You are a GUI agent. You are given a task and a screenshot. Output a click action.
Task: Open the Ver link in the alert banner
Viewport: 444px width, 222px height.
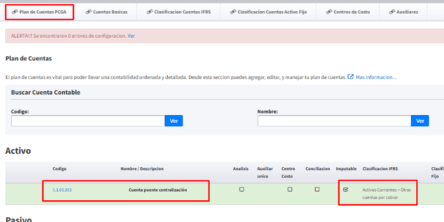click(131, 36)
